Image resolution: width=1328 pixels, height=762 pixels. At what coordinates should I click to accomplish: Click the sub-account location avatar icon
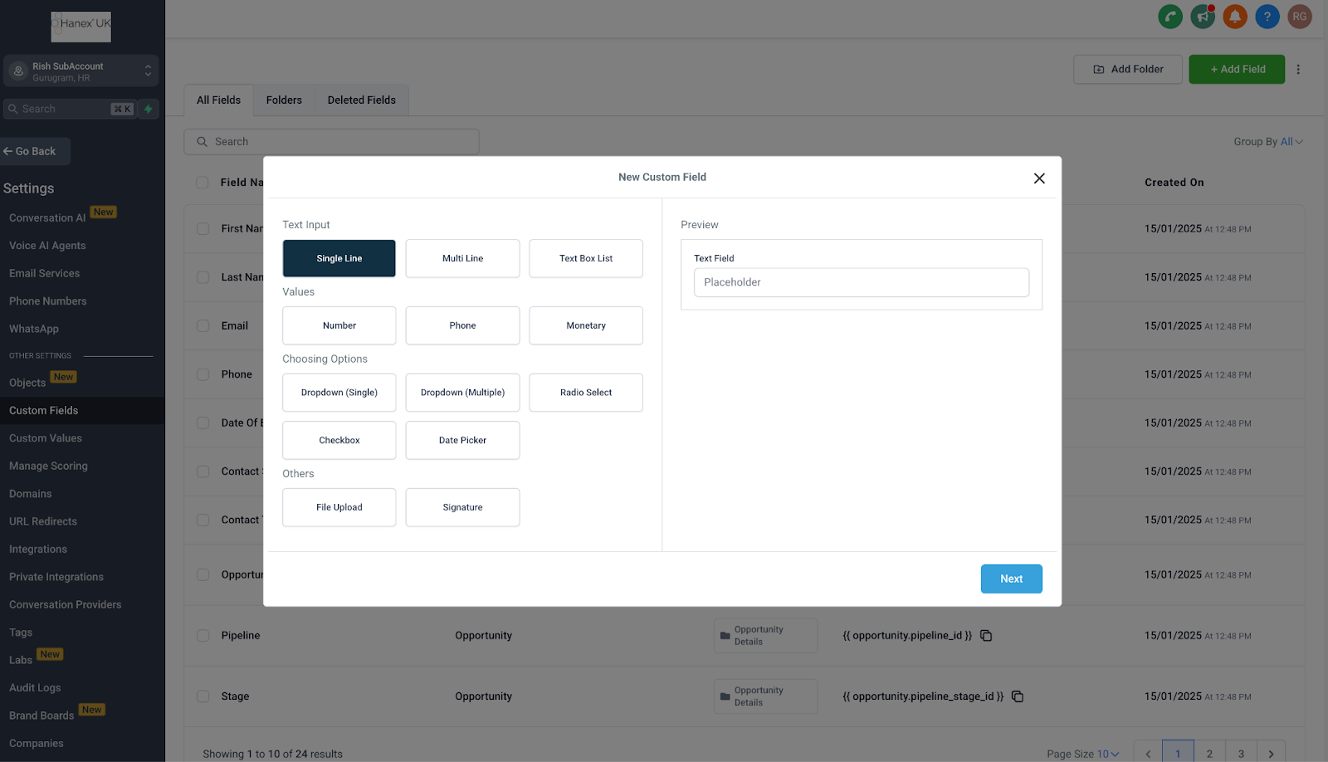18,71
